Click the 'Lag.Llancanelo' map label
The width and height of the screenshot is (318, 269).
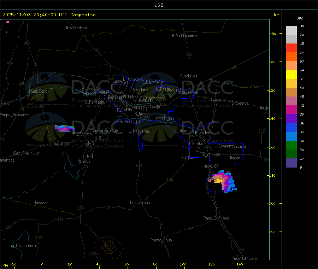tap(23, 246)
